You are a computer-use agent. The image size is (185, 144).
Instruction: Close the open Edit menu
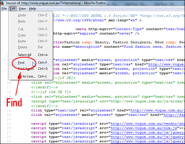click(x=13, y=8)
